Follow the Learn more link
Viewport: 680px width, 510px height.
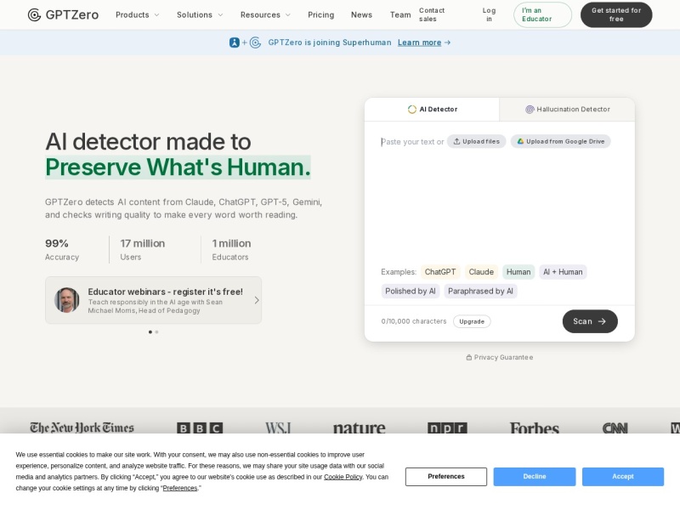(419, 42)
